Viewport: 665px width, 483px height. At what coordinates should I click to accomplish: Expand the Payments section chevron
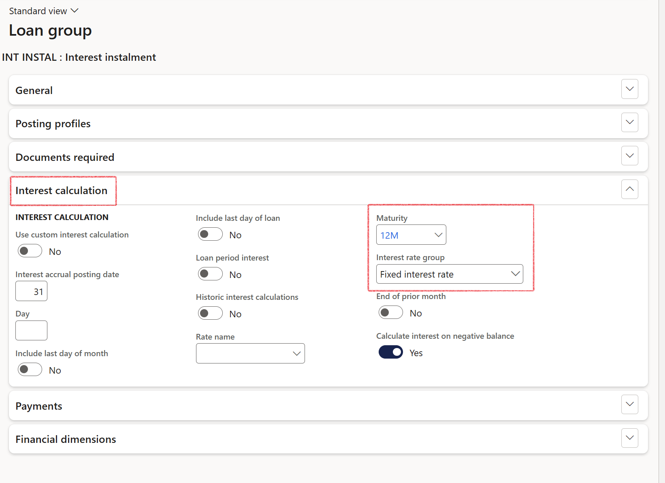click(630, 404)
